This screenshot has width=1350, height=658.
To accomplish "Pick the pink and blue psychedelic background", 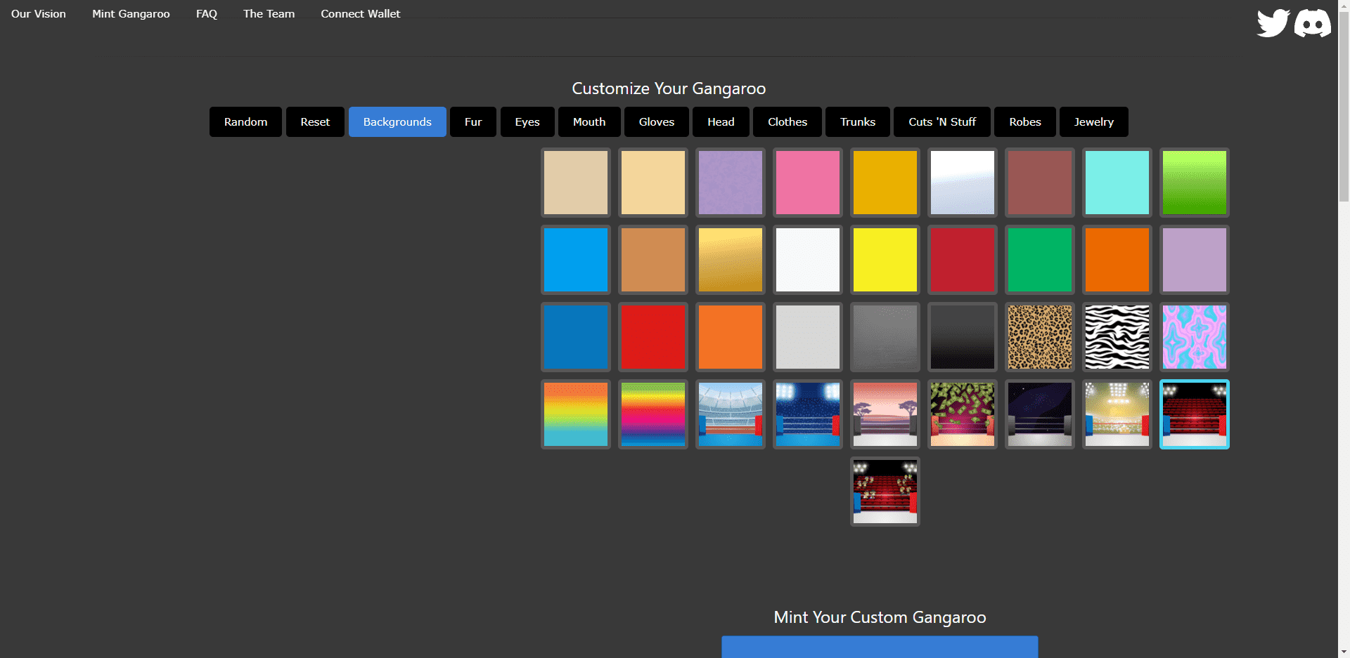I will (1194, 337).
